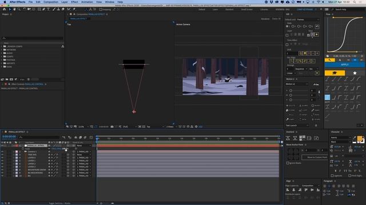Open macOS Spotlight search
This screenshot has width=366, height=205.
(355, 2)
